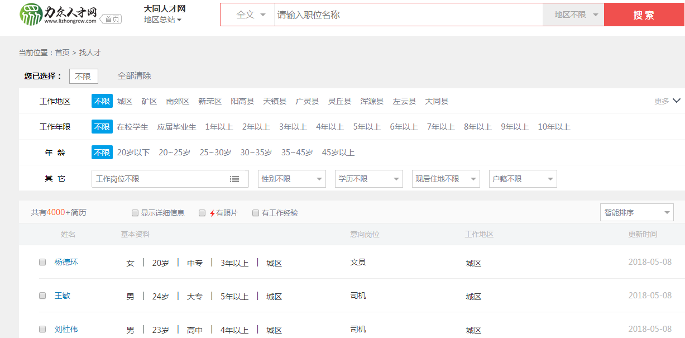
Task: Select 阳高县 work area filter
Action: [x=242, y=101]
